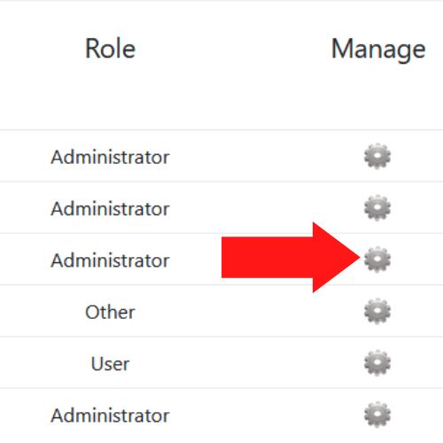Click the gear in the bottom Administrator row
This screenshot has width=443, height=443.
(377, 415)
